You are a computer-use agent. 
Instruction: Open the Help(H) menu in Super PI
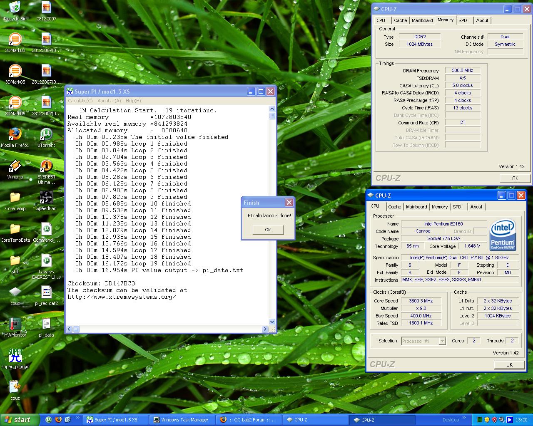[x=133, y=101]
